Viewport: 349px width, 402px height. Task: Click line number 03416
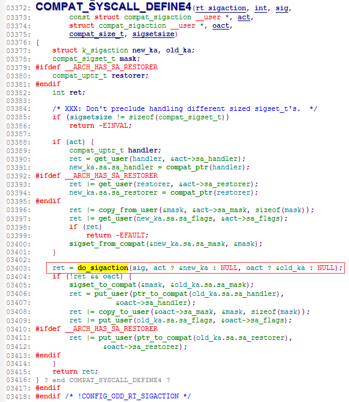click(x=18, y=380)
